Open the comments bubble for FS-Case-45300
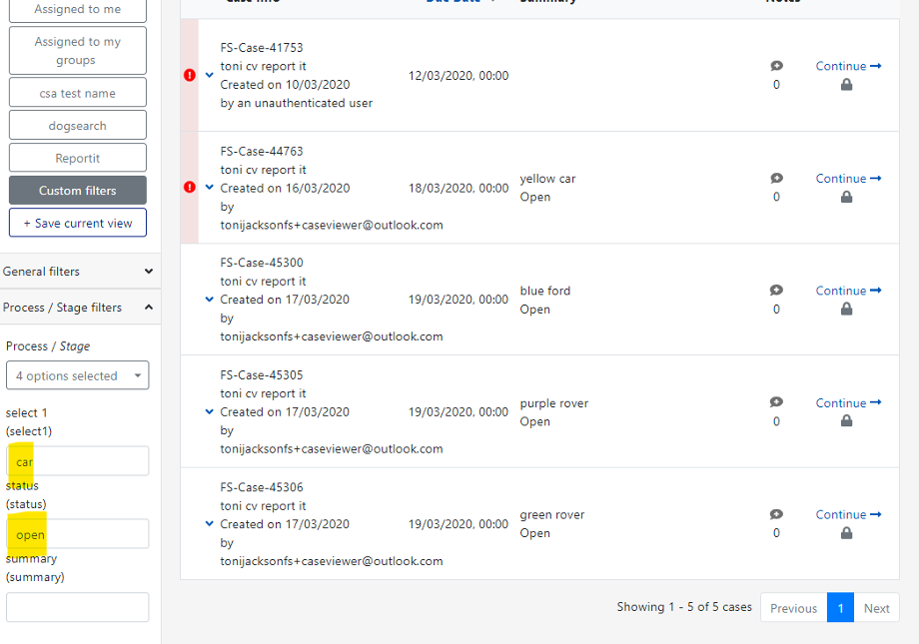Screen dimensions: 919x644 pos(776,290)
